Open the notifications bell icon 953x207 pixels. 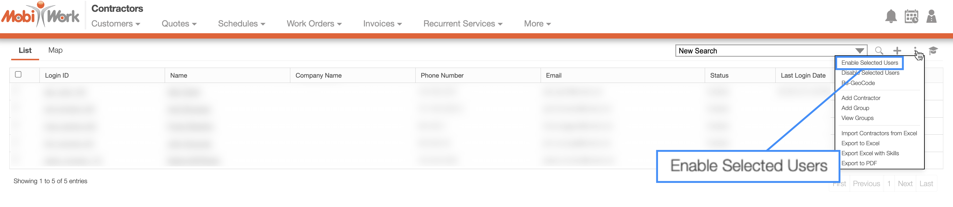click(891, 17)
